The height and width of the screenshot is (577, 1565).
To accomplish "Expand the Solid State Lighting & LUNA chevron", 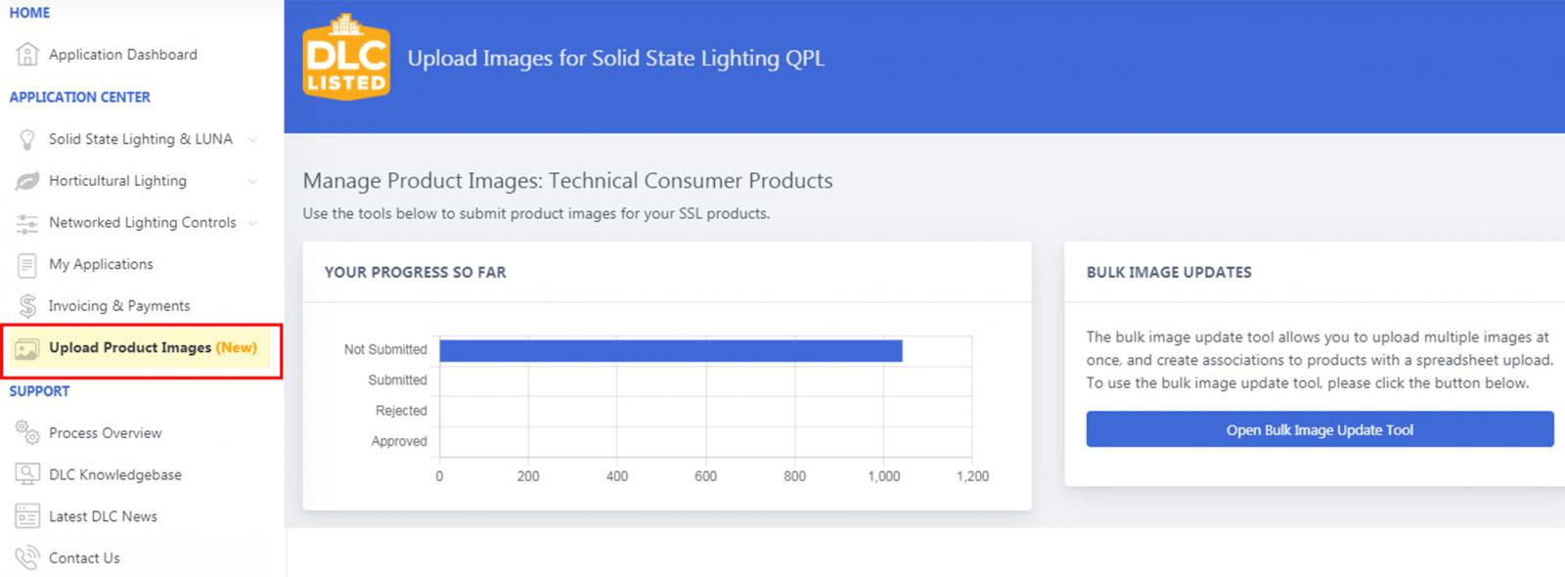I will pyautogui.click(x=253, y=140).
